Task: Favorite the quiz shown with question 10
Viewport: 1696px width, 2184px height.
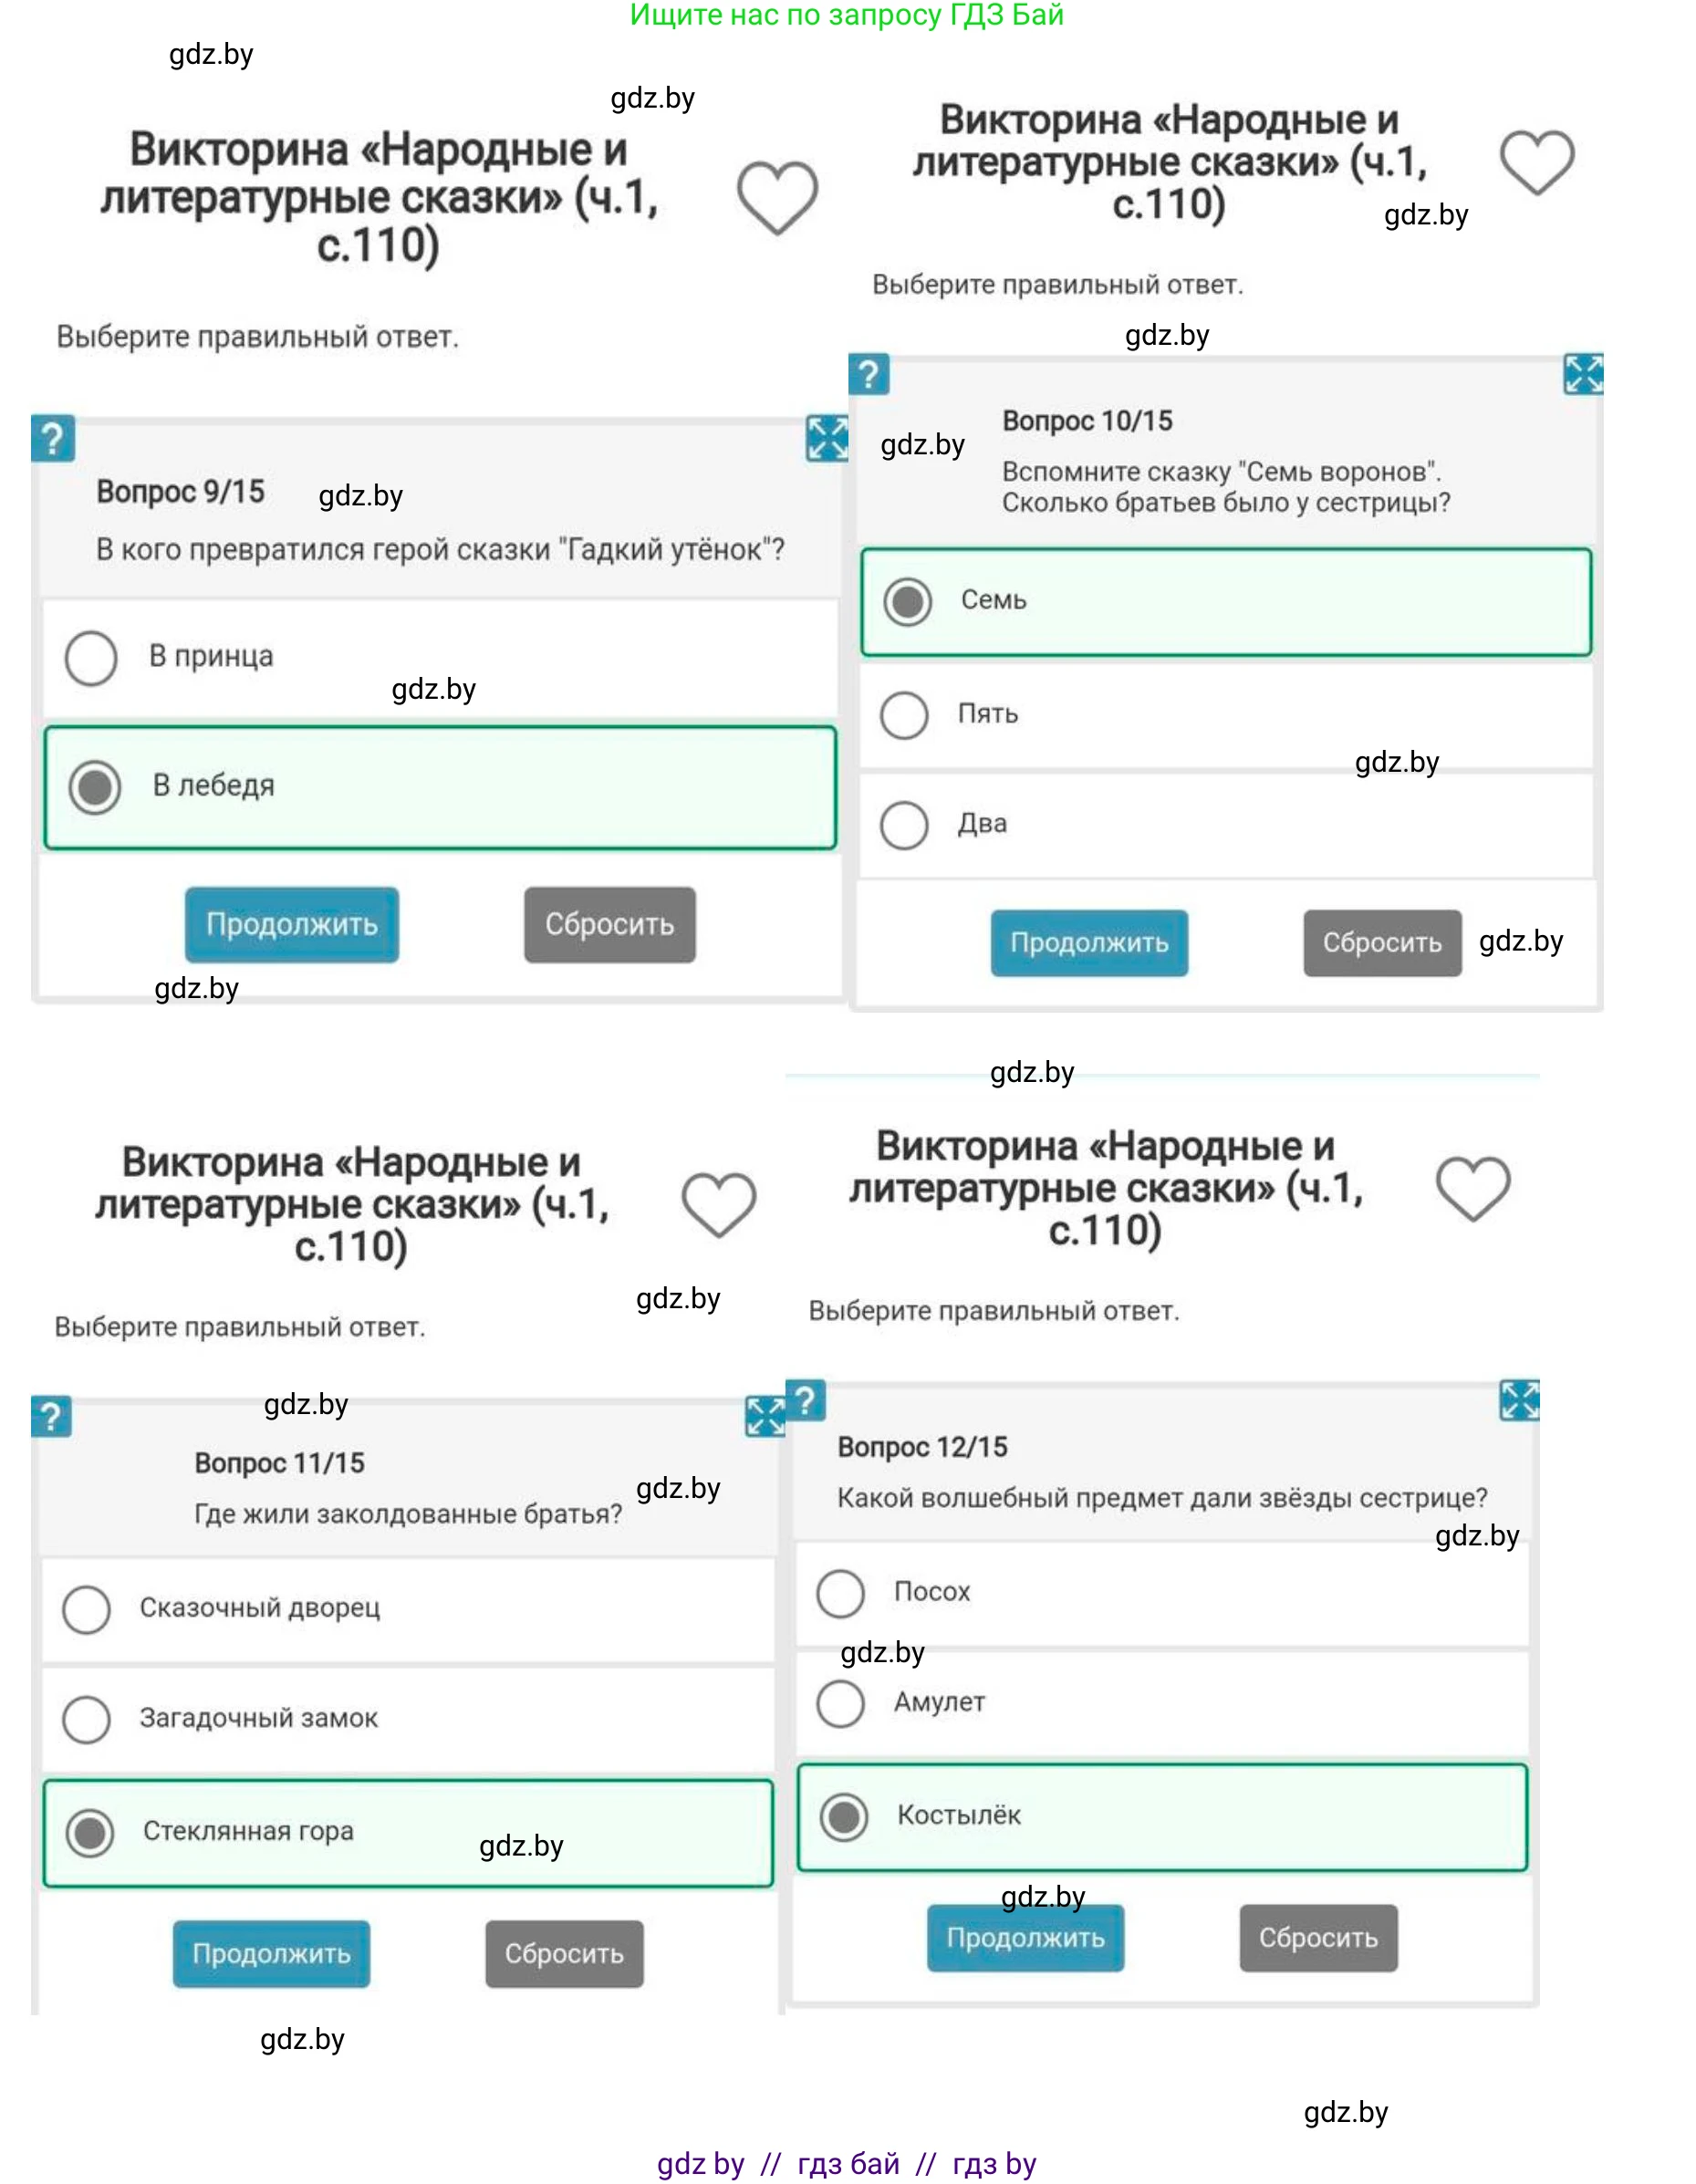Action: (1536, 162)
